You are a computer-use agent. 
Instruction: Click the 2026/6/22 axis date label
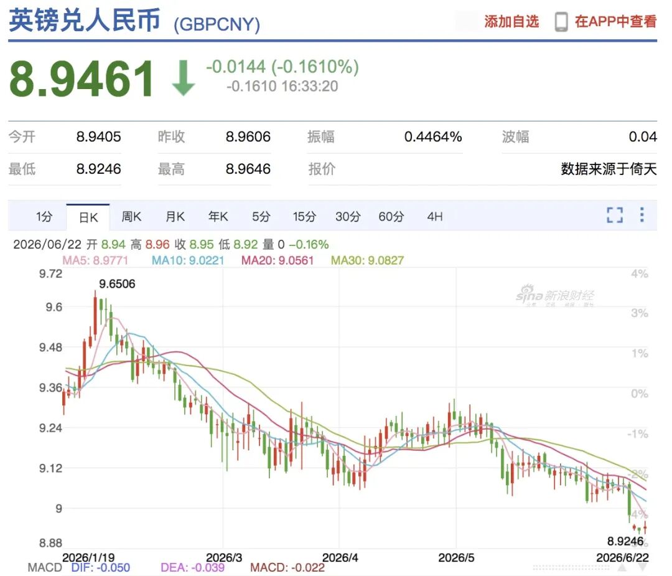(x=622, y=557)
